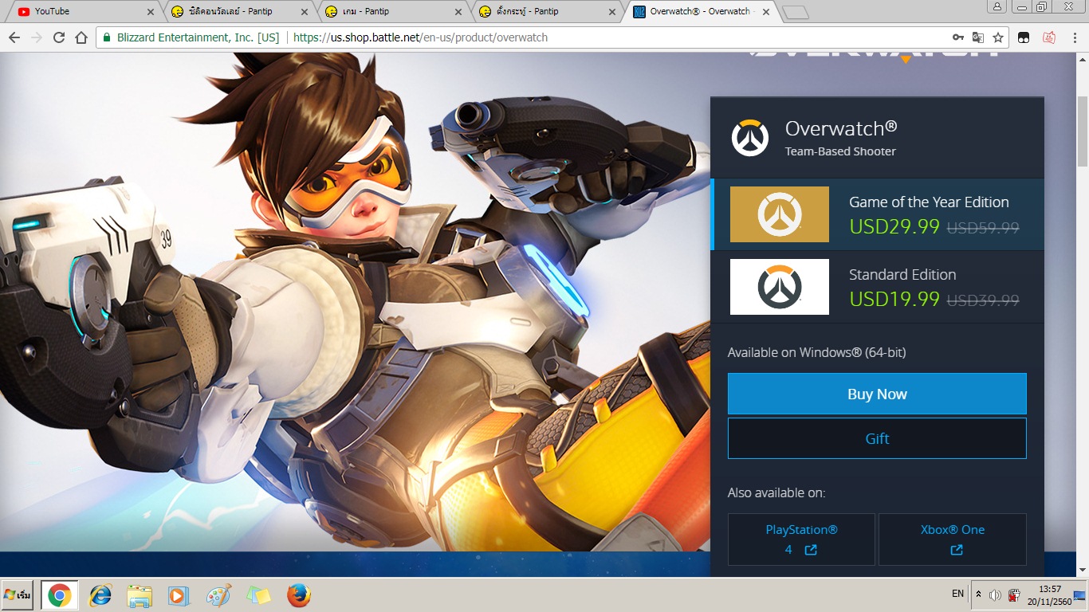Switch to the YouTube tab
Screen dimensions: 1089x612
[x=85, y=12]
